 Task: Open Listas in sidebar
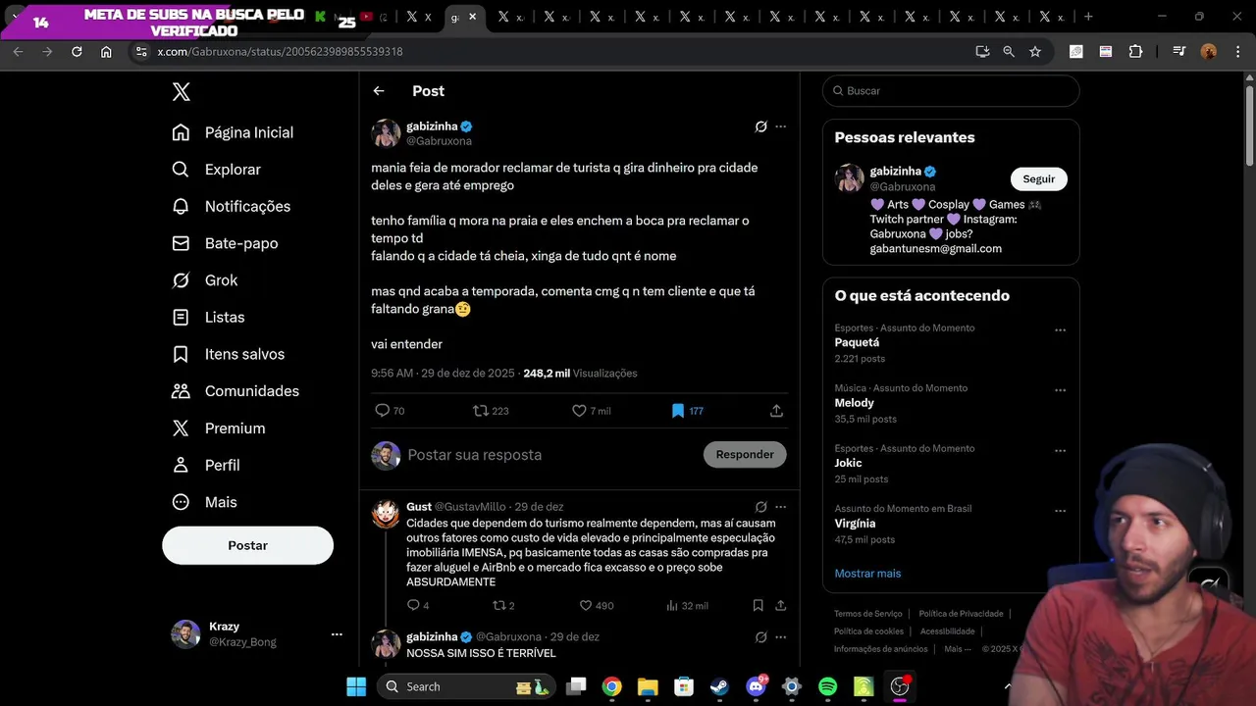coord(208,318)
